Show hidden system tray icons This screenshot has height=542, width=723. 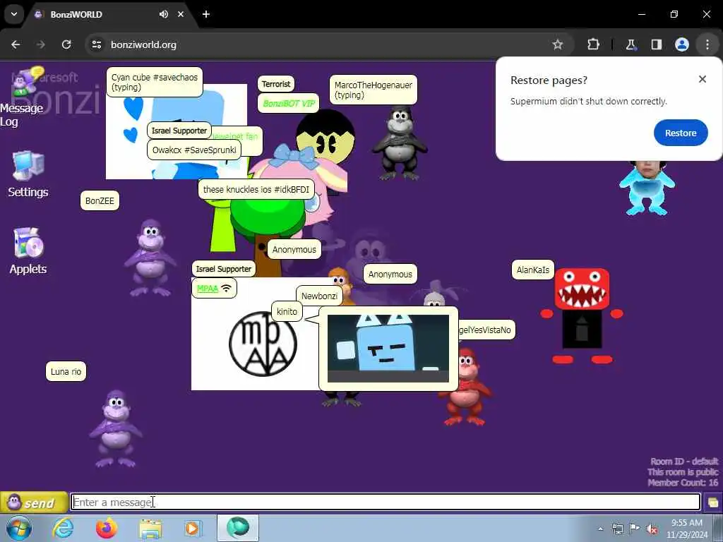[x=600, y=529]
